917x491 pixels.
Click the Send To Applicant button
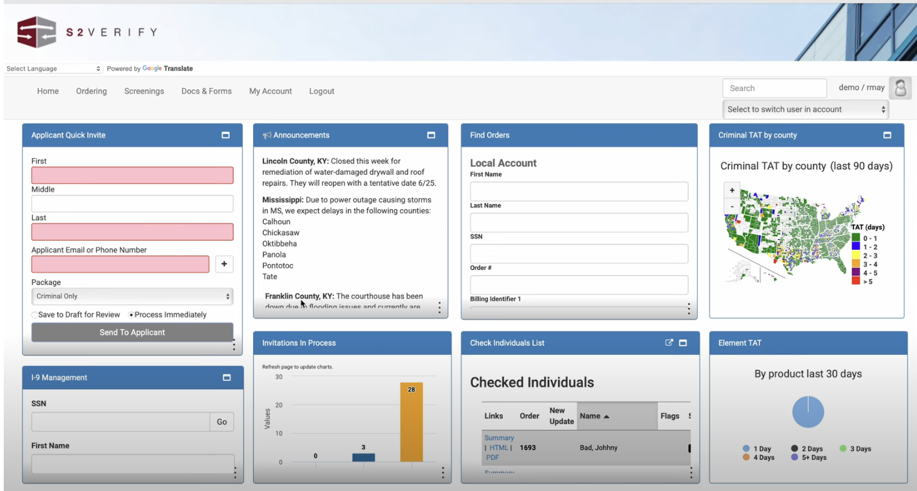click(x=132, y=332)
